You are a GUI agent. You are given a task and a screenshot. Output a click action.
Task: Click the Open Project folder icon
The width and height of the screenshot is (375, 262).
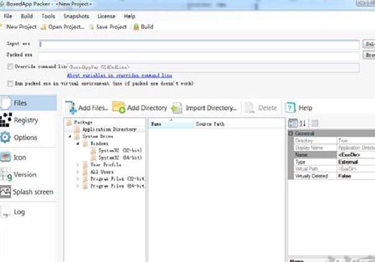(x=43, y=27)
